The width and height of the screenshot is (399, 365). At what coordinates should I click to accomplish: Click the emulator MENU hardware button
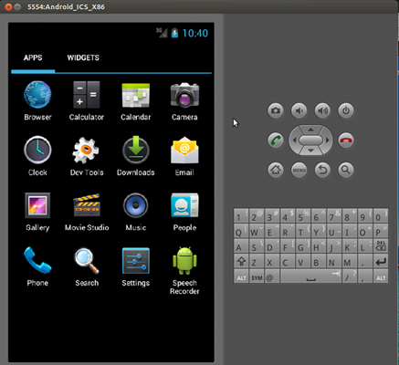click(x=299, y=170)
